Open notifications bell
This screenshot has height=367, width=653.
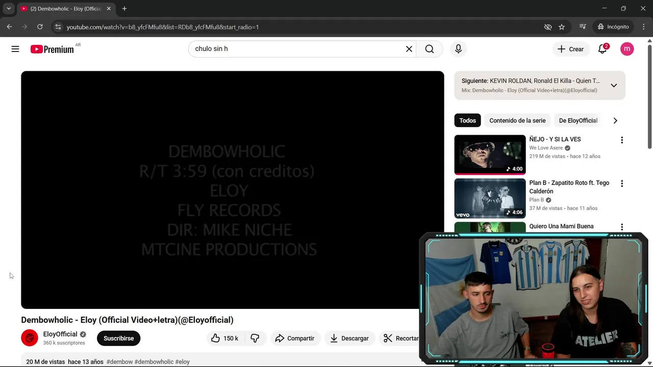pos(602,49)
